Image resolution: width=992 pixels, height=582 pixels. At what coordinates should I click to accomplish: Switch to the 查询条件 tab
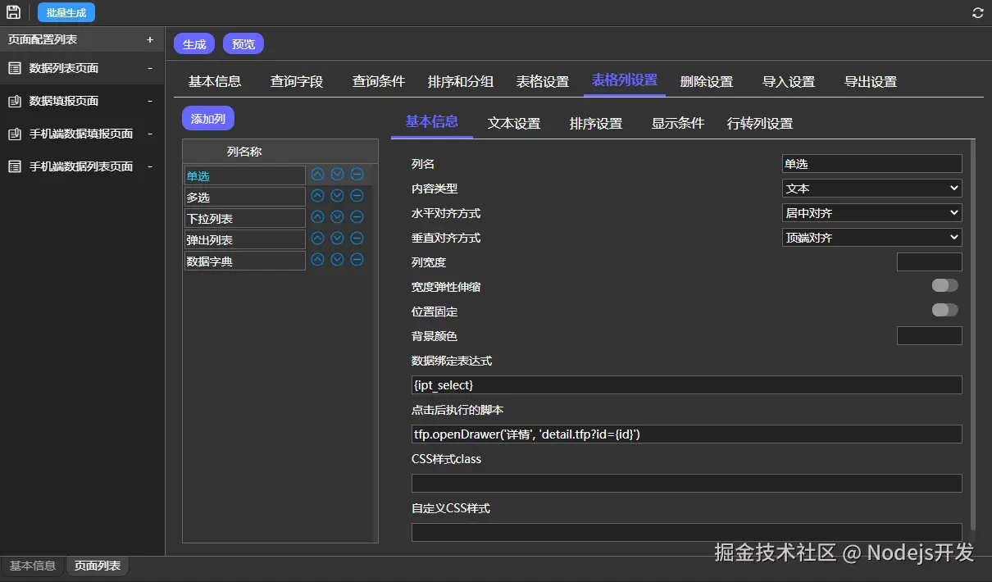pos(379,82)
